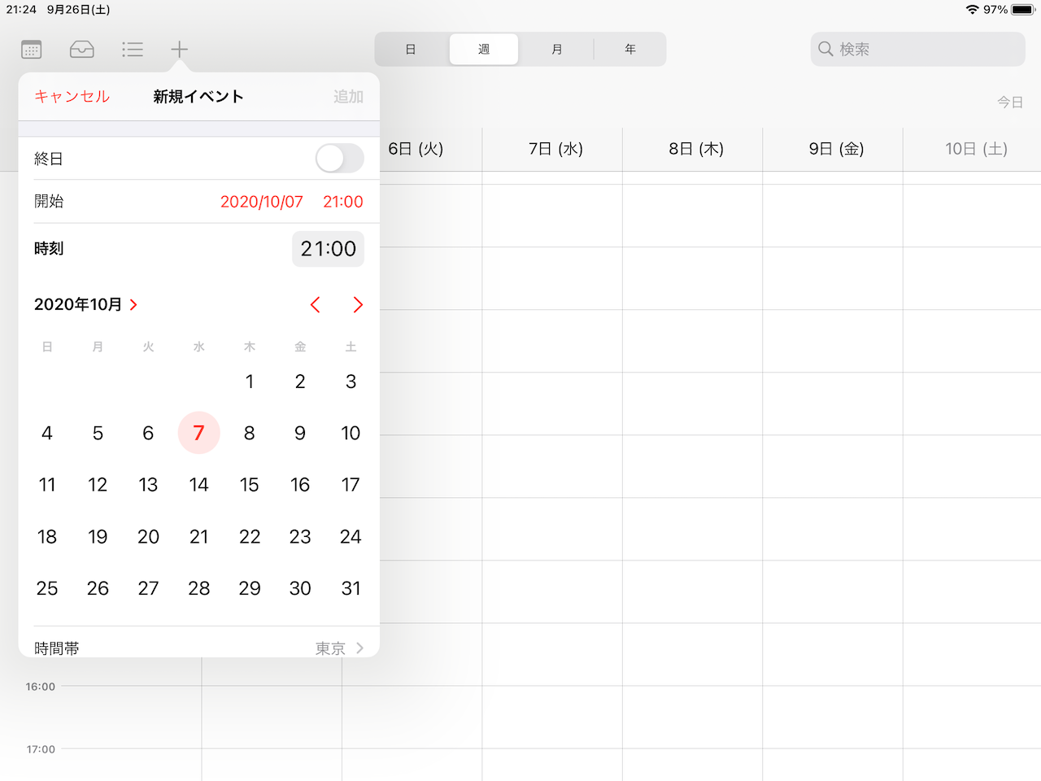Open the inbox tray icon
This screenshot has width=1041, height=781.
(81, 50)
